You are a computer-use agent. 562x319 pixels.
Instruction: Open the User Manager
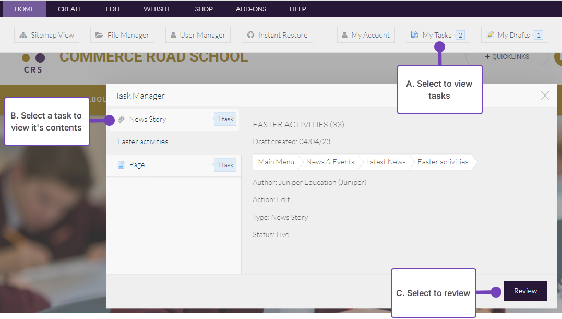(198, 35)
